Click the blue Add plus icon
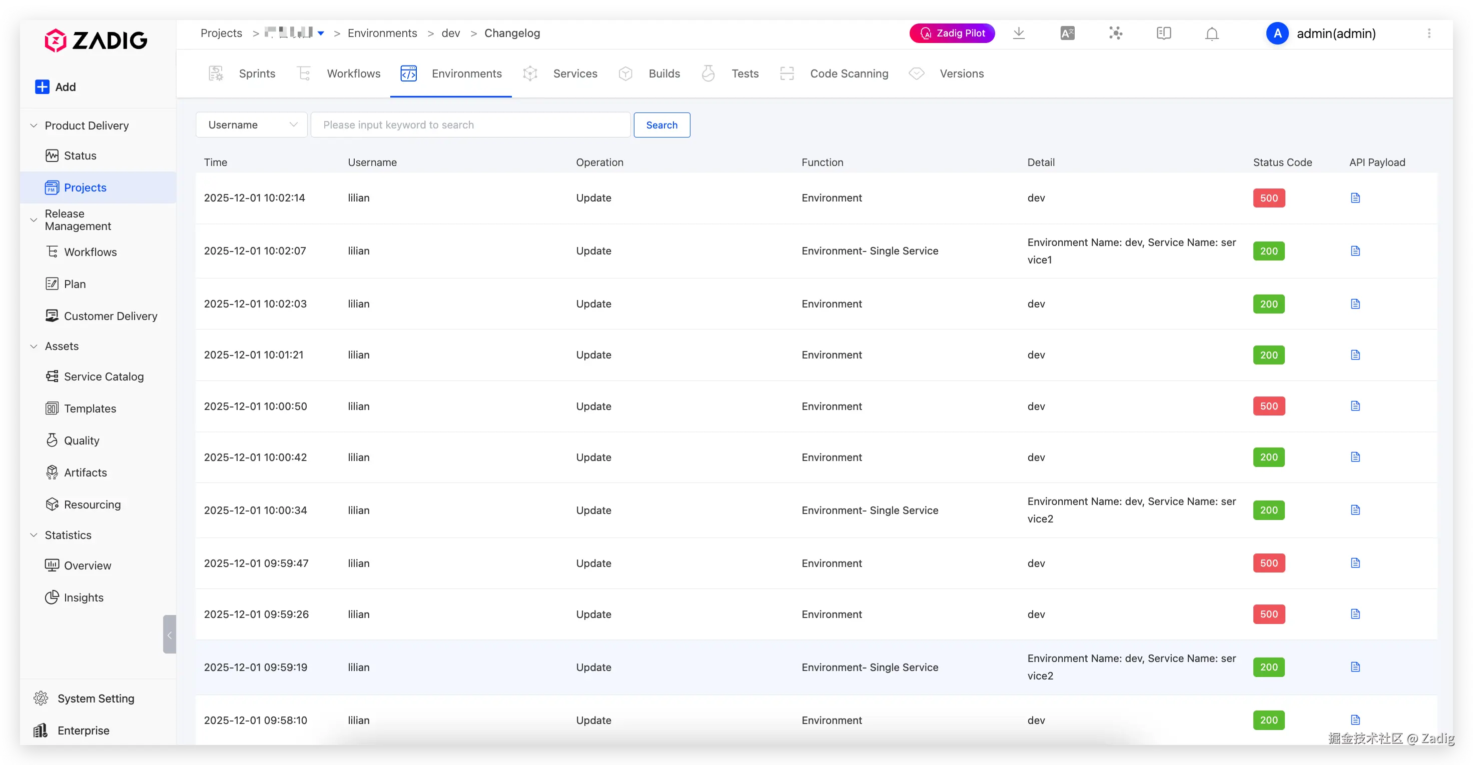1473x765 pixels. 43,87
